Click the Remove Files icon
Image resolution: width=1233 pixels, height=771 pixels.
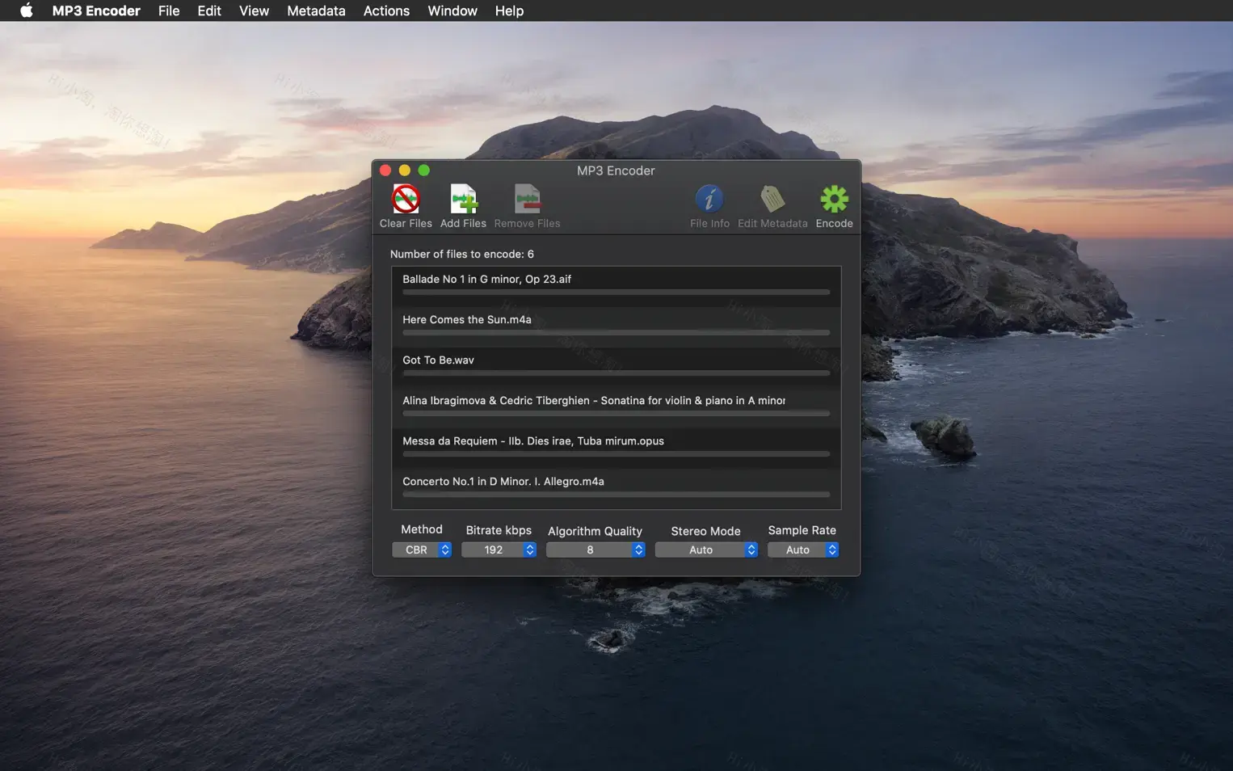click(526, 204)
